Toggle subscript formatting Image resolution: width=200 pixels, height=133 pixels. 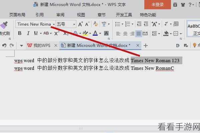pos(66,34)
